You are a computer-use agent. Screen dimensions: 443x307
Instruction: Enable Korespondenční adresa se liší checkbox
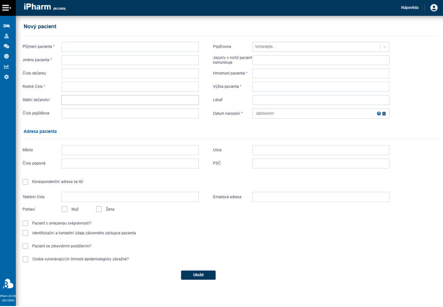[x=26, y=182]
